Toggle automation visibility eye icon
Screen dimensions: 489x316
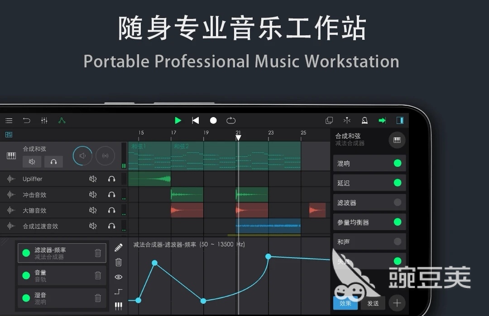click(x=119, y=277)
